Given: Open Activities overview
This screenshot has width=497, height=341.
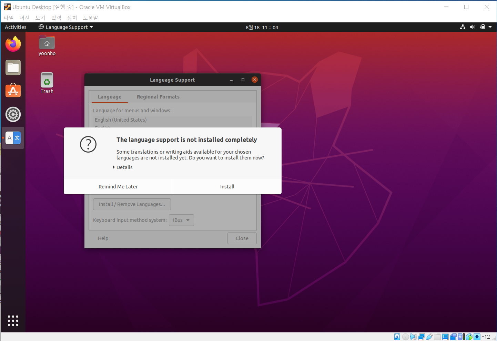Looking at the screenshot, I should pyautogui.click(x=16, y=27).
